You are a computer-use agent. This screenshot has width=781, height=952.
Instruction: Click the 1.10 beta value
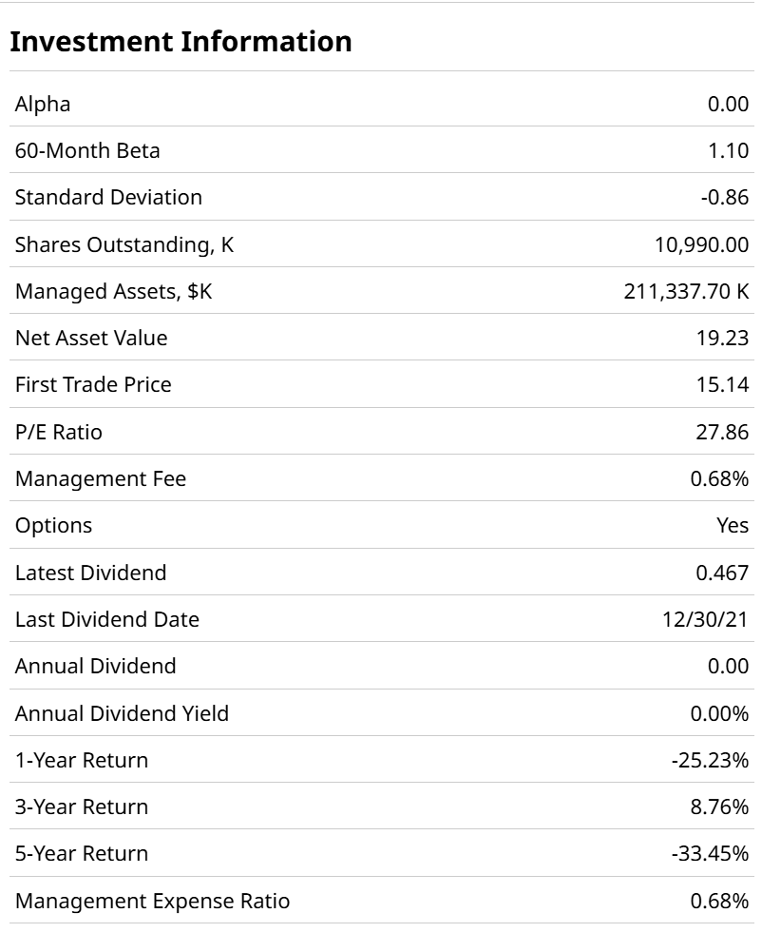tap(728, 150)
